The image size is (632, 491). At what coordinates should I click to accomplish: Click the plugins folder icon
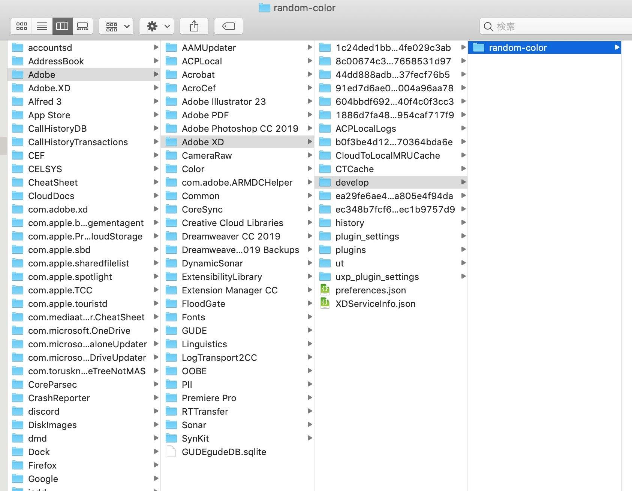325,250
